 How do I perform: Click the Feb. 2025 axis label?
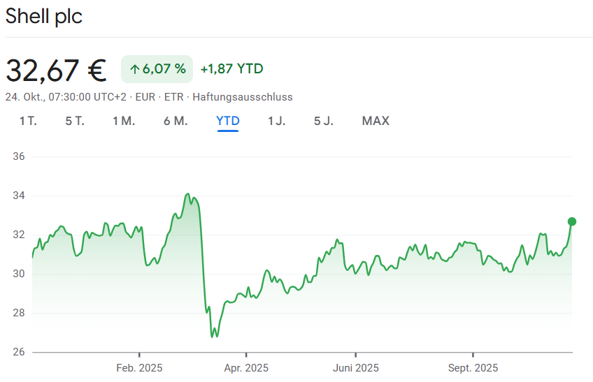point(139,368)
